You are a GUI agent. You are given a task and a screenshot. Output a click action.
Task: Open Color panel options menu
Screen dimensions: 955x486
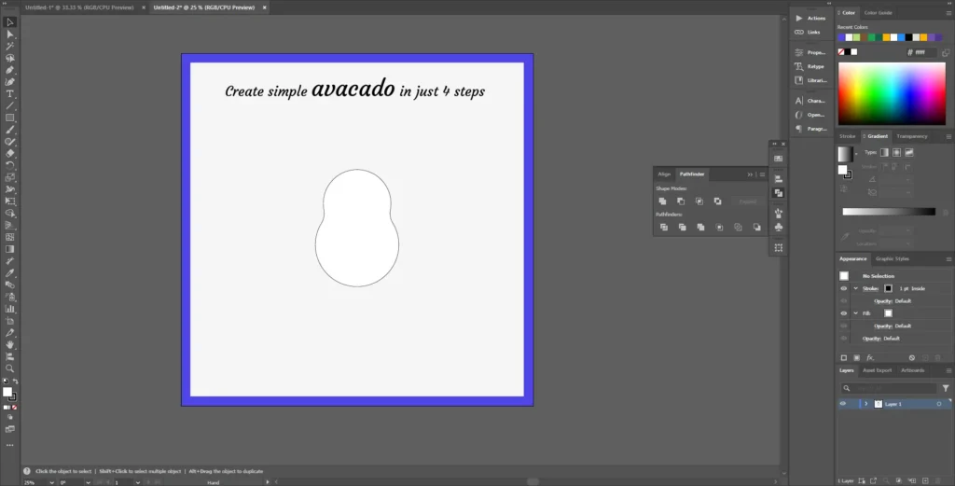click(x=948, y=13)
